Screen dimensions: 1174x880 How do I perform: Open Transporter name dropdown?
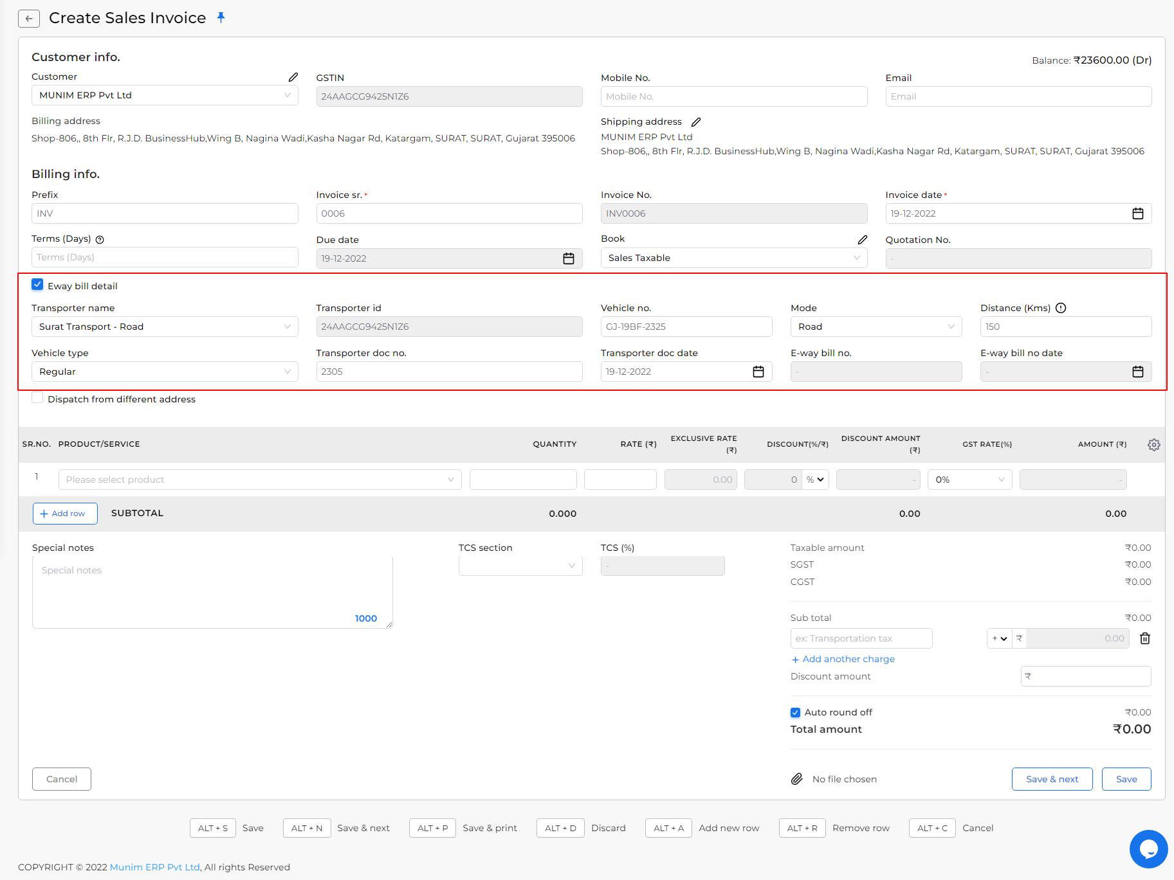(x=165, y=327)
